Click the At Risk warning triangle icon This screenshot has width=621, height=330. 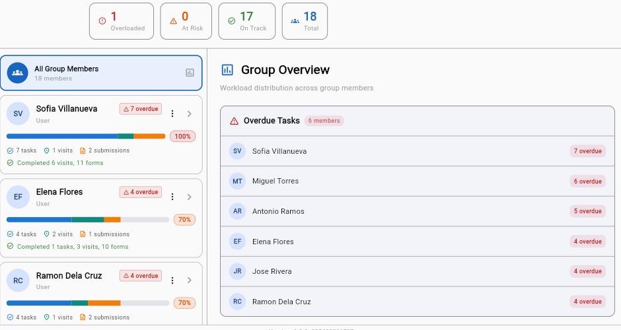[x=174, y=21]
